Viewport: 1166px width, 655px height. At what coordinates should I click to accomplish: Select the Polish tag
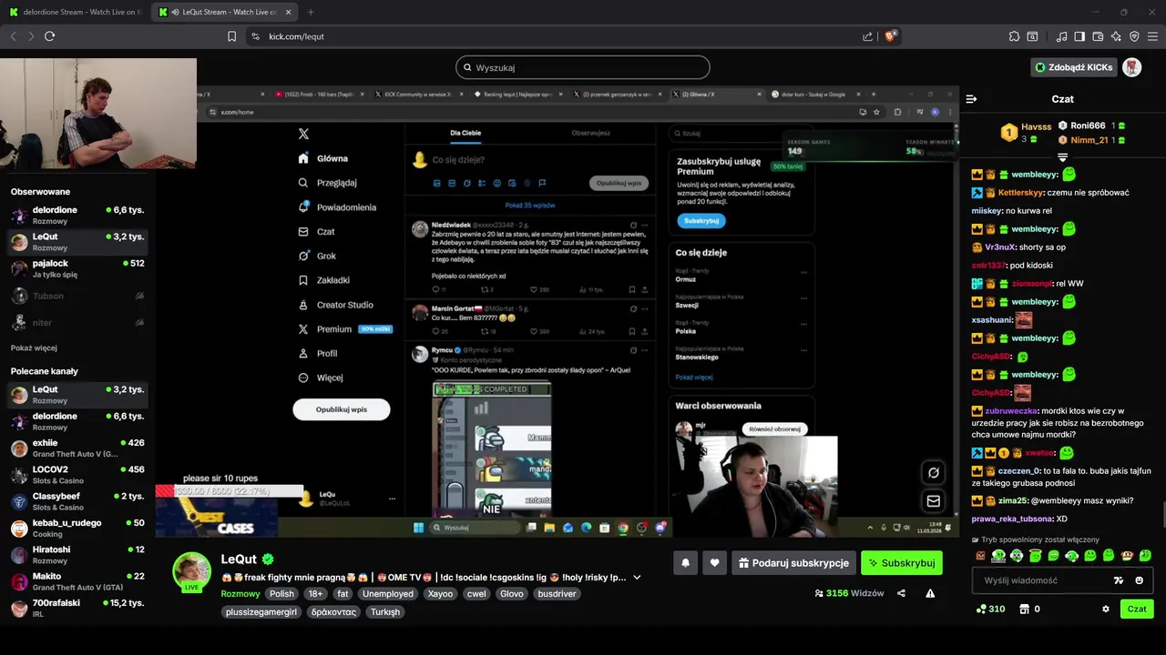click(281, 594)
